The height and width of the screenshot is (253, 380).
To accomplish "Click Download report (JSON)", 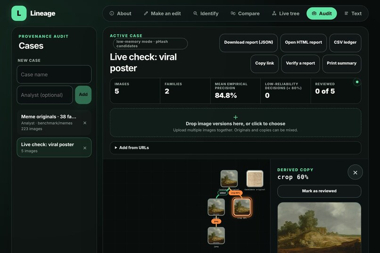I will pos(248,42).
